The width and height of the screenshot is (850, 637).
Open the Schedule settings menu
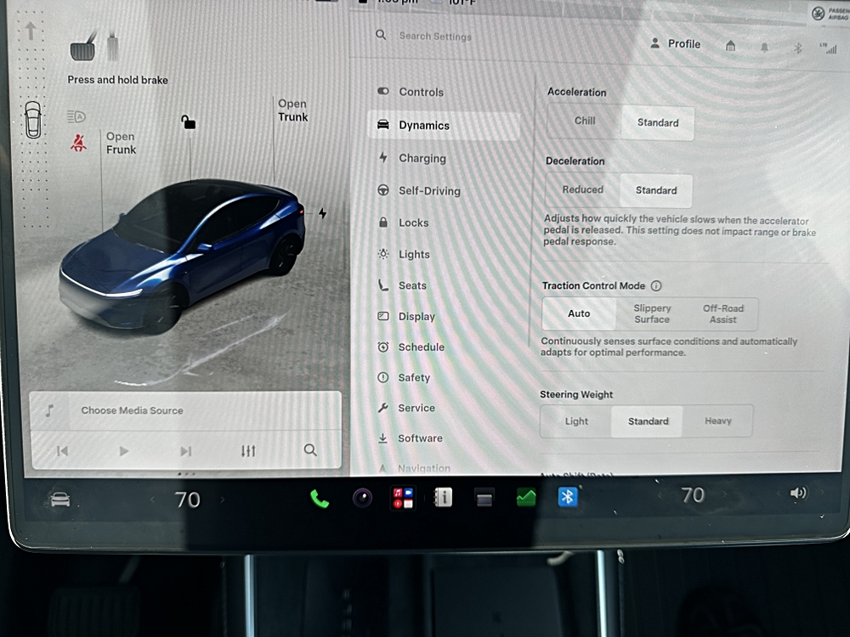coord(411,347)
